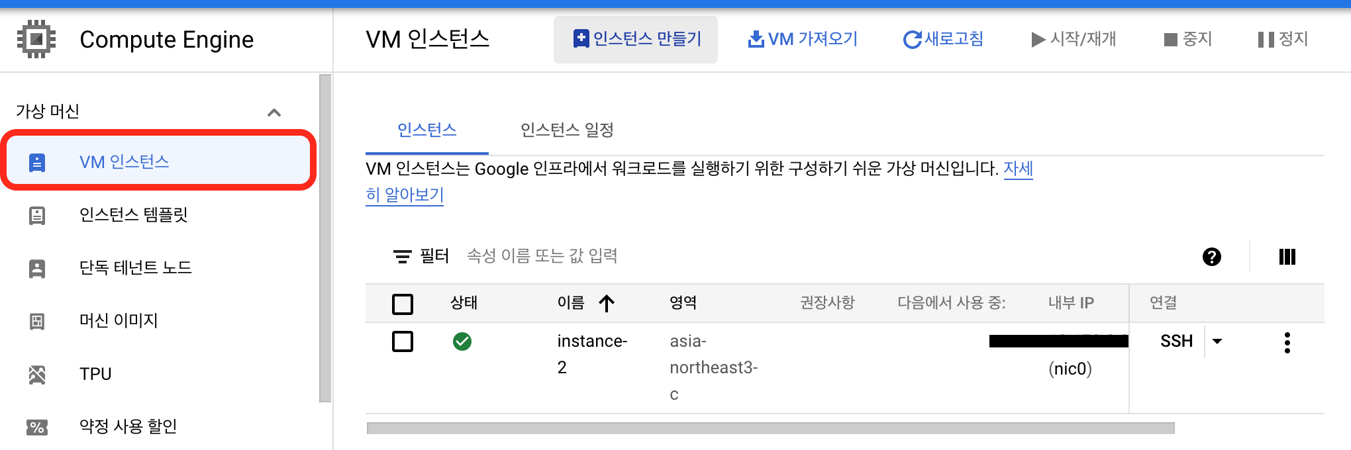Click the instance-2 name
This screenshot has height=450, width=1351.
[x=592, y=354]
